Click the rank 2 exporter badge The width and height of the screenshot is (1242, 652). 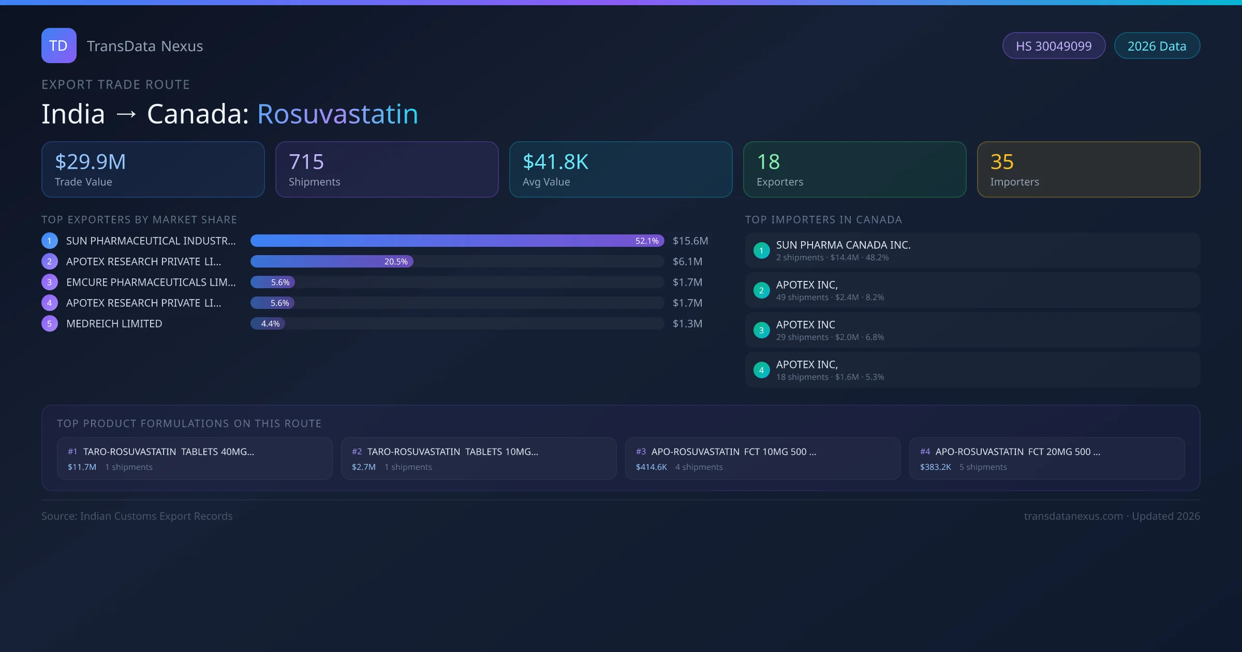50,261
